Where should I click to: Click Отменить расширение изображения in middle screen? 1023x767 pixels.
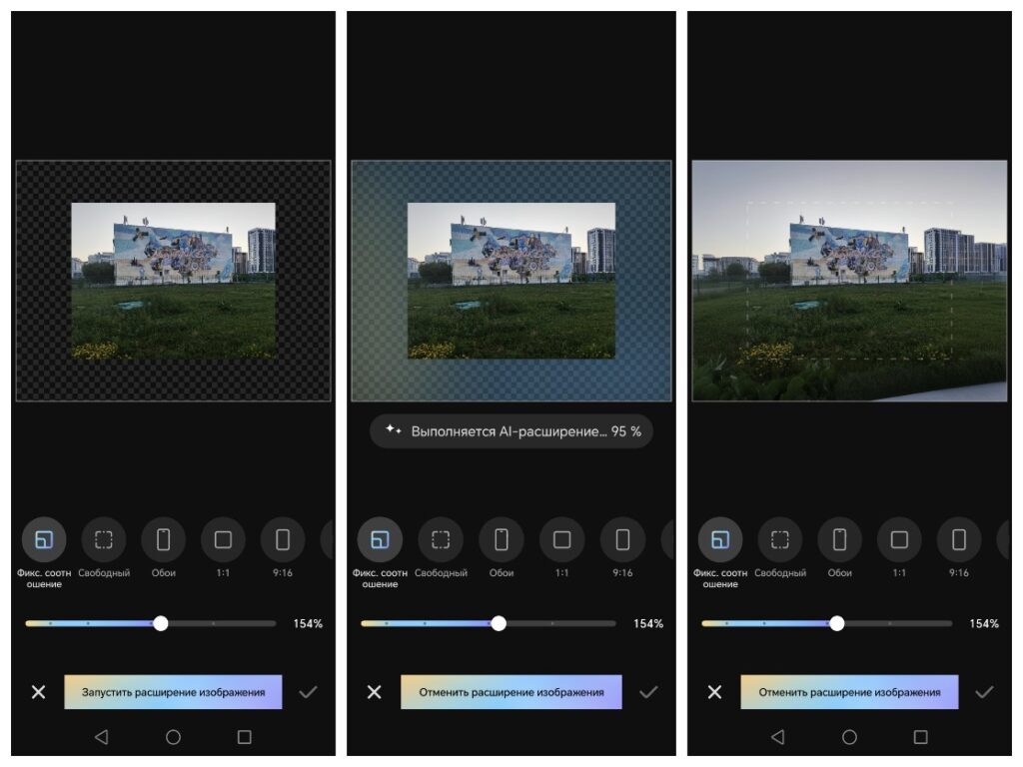point(511,692)
